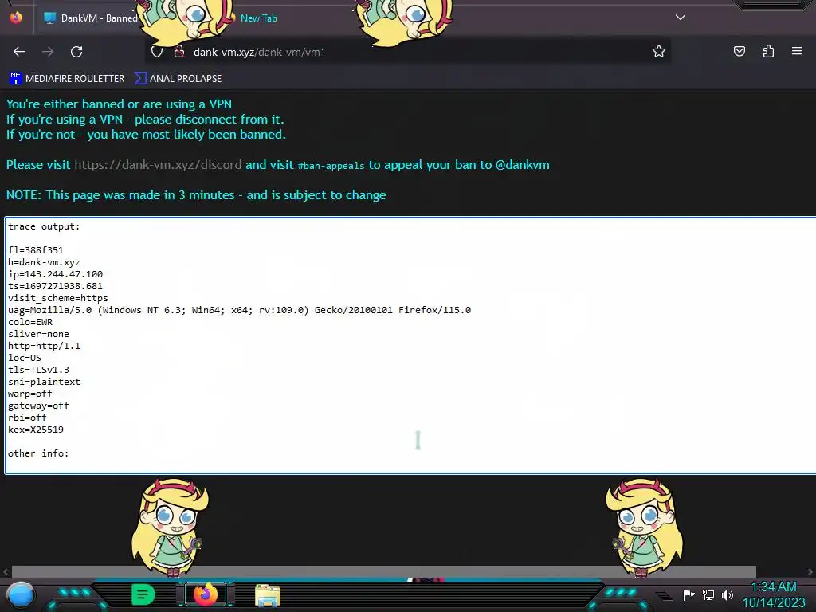Click the #ban-appeals channel text
Image resolution: width=816 pixels, height=612 pixels.
331,166
